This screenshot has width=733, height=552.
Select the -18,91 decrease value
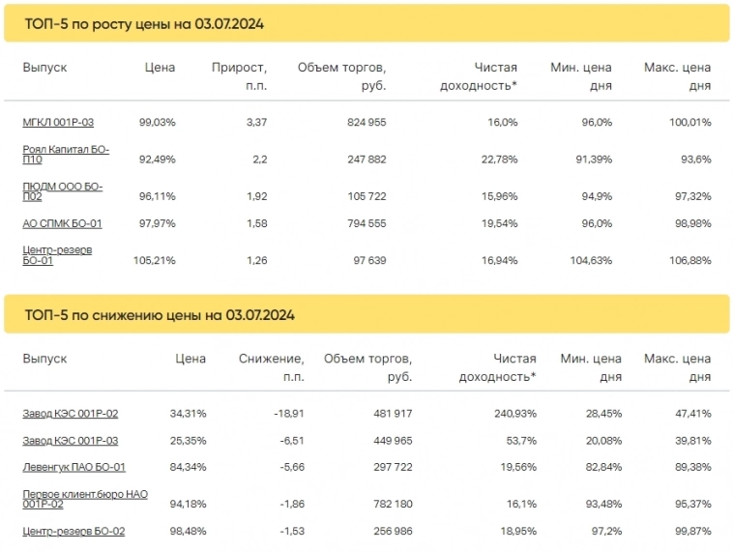click(x=285, y=414)
